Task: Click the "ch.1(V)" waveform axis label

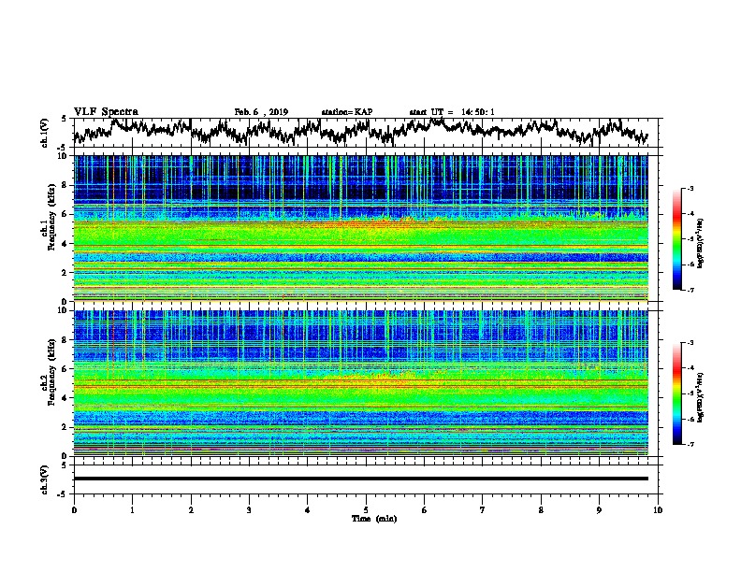Action: (x=45, y=133)
